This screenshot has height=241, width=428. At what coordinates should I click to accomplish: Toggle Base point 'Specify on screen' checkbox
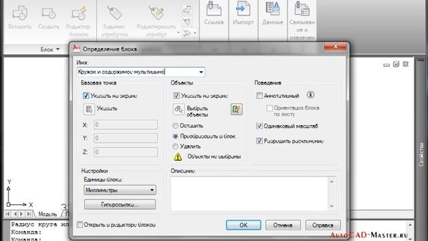86,95
